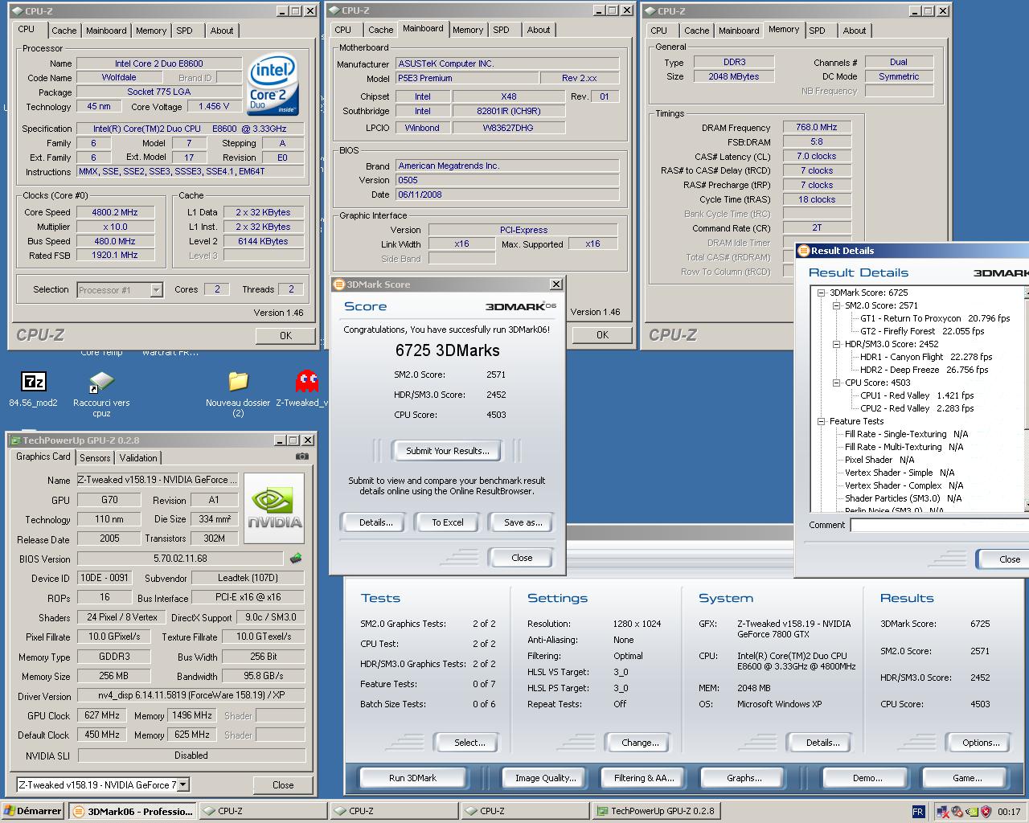
Task: Open Image Quality... settings
Action: (x=546, y=778)
